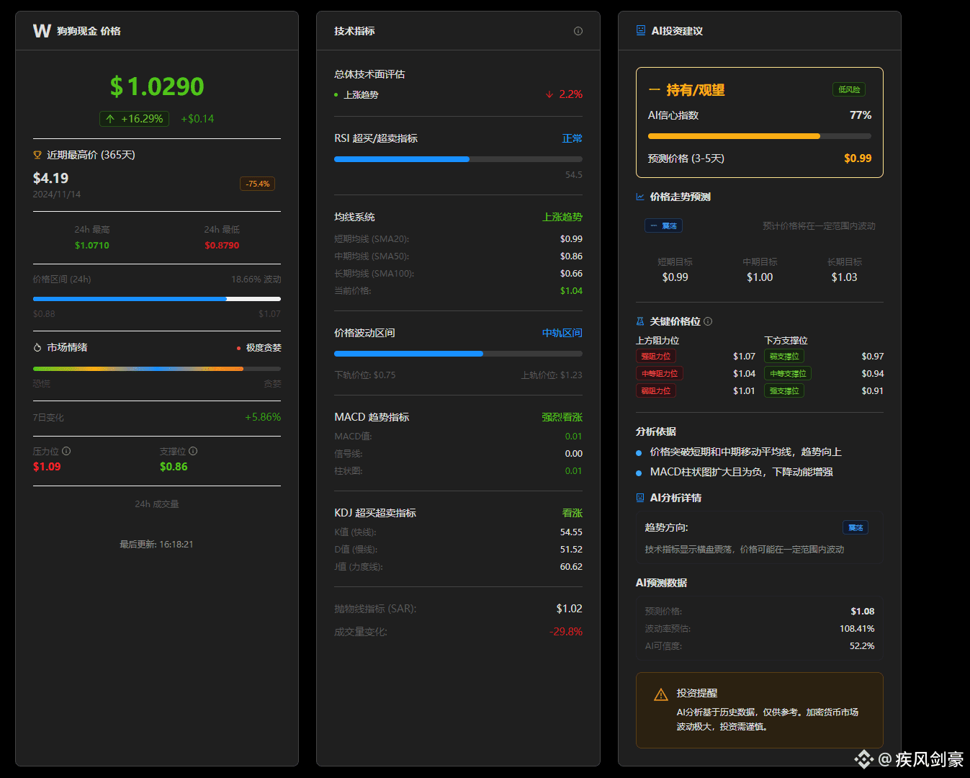The width and height of the screenshot is (970, 778).
Task: Click the RSI value 54.5
Action: 574,175
